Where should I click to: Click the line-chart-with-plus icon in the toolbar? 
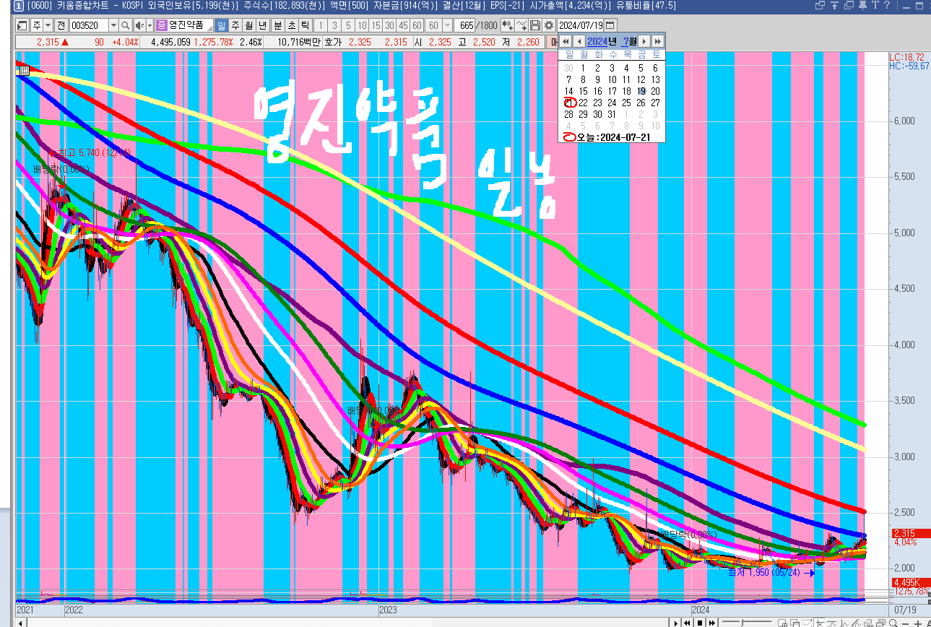[x=522, y=25]
